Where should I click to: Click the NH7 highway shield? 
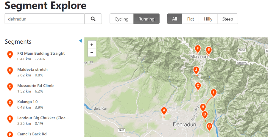(121, 130)
